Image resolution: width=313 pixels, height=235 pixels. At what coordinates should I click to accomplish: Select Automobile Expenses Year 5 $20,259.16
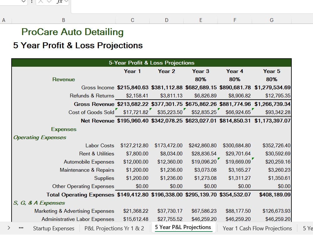pos(278,162)
